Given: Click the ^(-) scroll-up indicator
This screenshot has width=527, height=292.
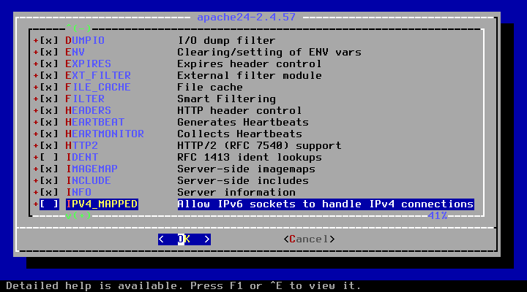Looking at the screenshot, I should click(78, 28).
